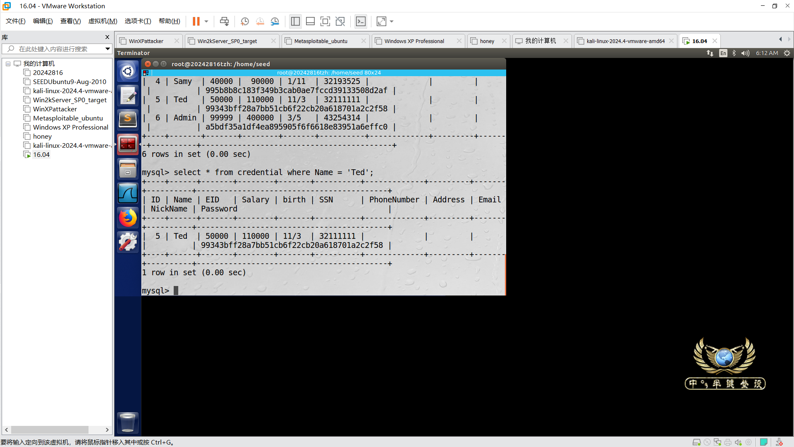This screenshot has height=447, width=794.
Task: Toggle unity mode button
Action: (x=340, y=21)
